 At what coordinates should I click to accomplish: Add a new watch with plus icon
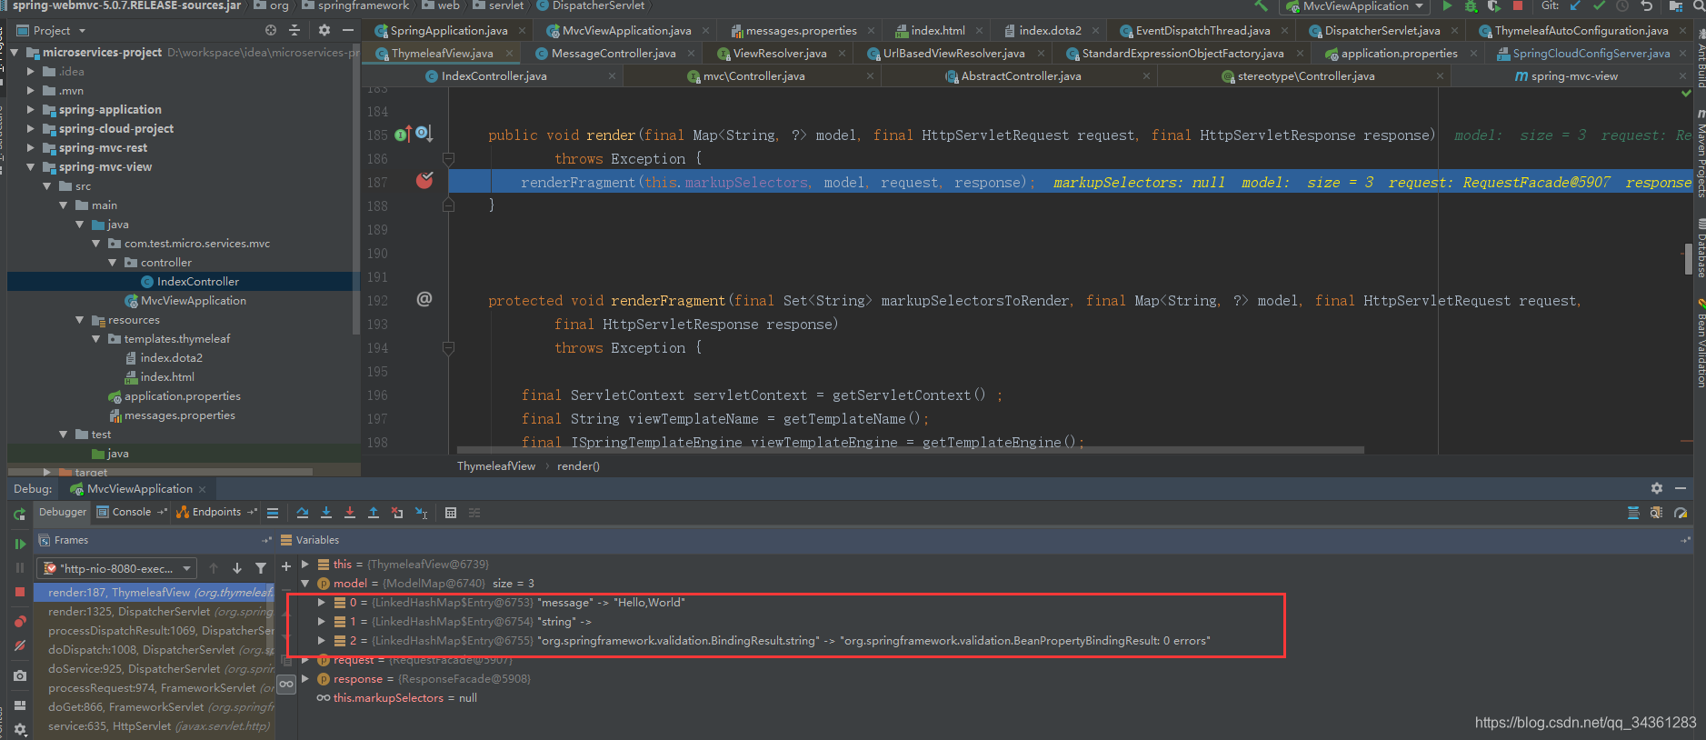pyautogui.click(x=286, y=565)
